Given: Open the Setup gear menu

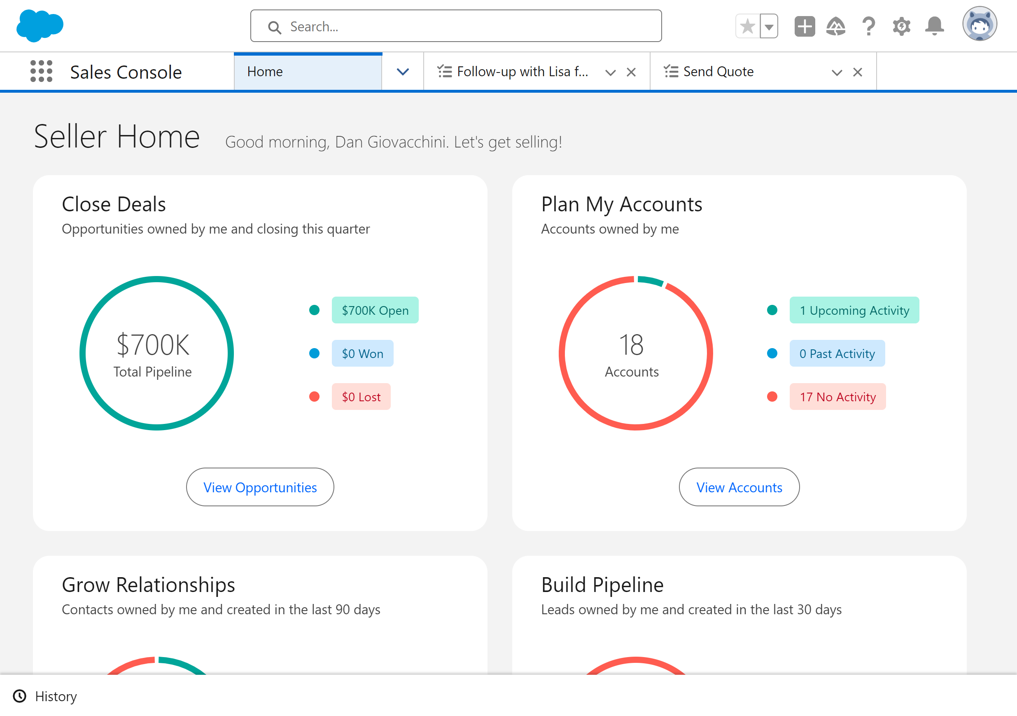Looking at the screenshot, I should (901, 26).
